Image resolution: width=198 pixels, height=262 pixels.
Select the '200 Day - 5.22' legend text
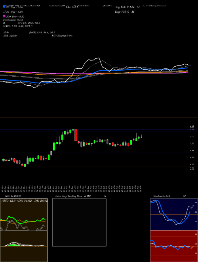coord(15,17)
